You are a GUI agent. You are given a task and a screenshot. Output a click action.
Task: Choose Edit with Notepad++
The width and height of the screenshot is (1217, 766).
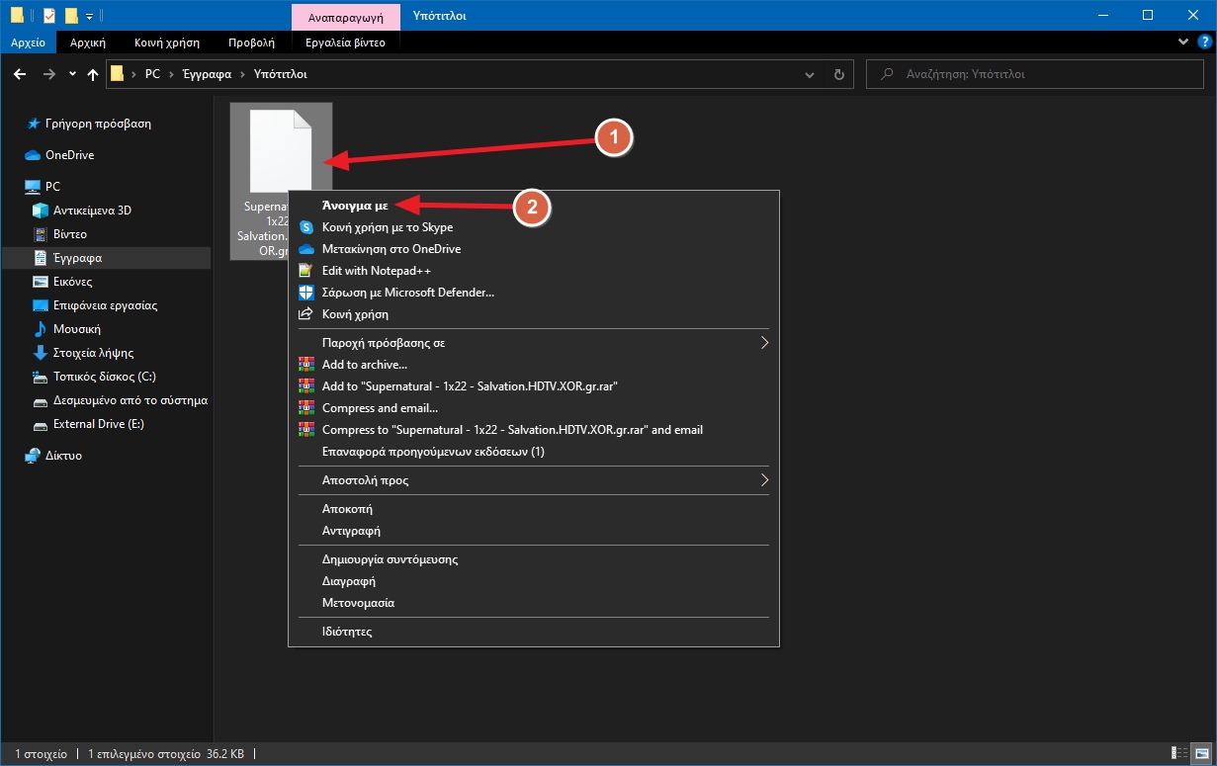click(x=376, y=271)
